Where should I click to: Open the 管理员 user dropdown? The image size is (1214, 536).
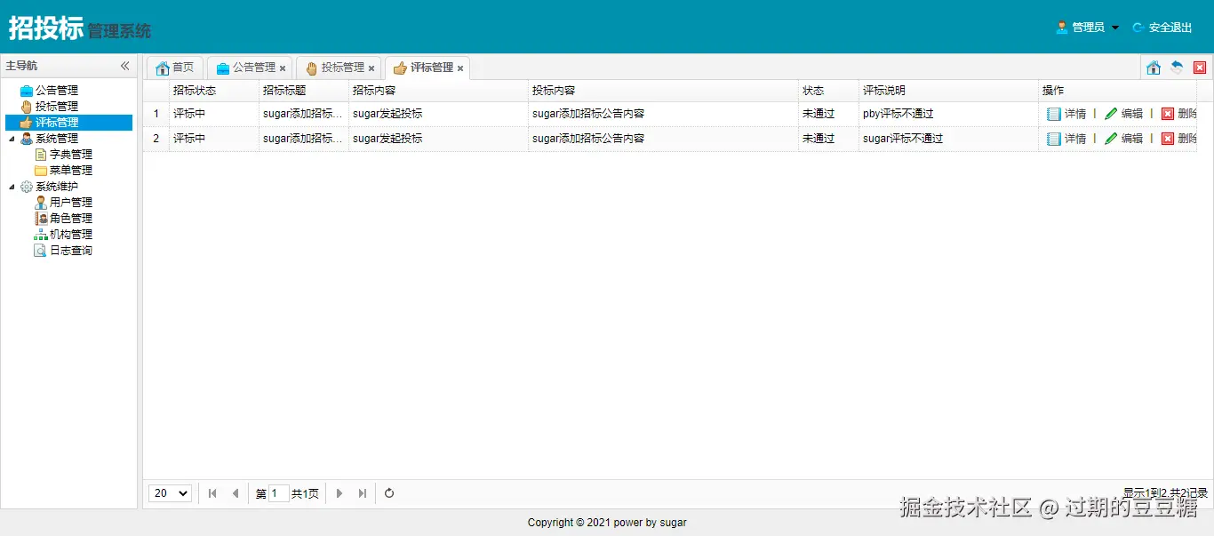(1088, 28)
